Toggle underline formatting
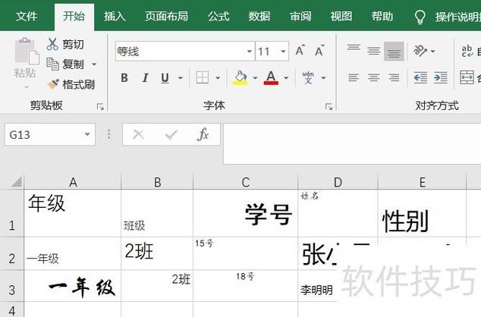481x317 pixels. click(165, 78)
